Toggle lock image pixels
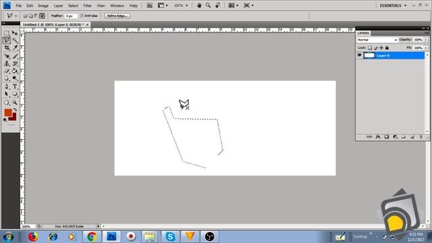The image size is (432, 243). (x=375, y=48)
